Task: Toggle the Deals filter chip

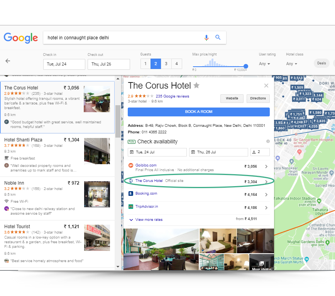Action: point(321,63)
